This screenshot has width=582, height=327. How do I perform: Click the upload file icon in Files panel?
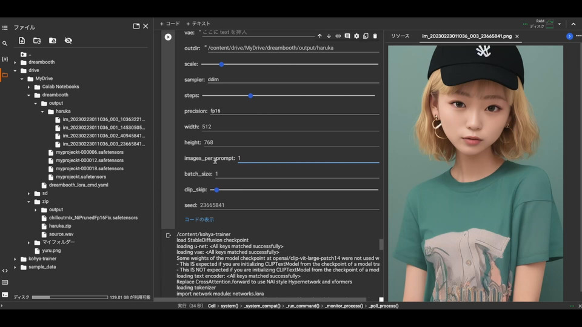22,41
